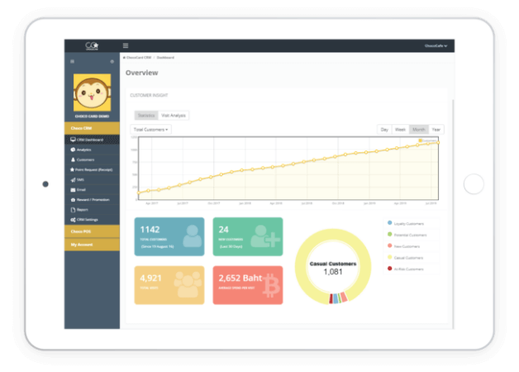Open the Report sidebar item
Image resolution: width=519 pixels, height=372 pixels.
(82, 209)
